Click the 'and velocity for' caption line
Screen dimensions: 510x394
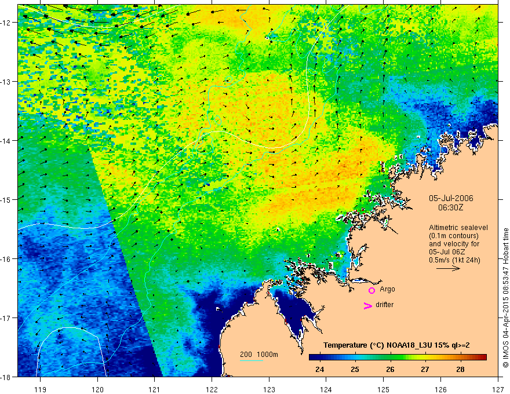point(454,244)
